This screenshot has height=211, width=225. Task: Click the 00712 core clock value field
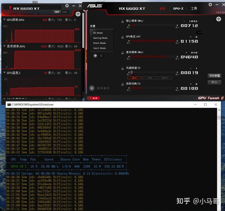pos(189,26)
